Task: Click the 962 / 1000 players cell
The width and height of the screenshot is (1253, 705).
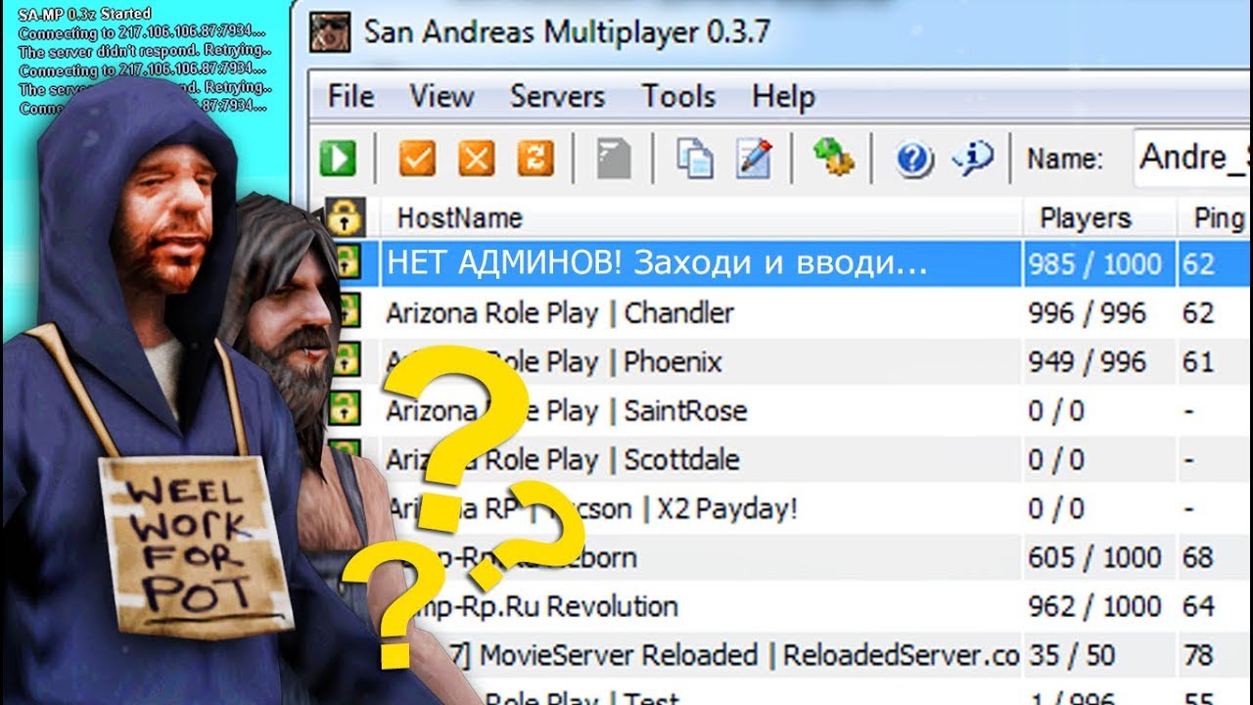Action: coord(1094,606)
